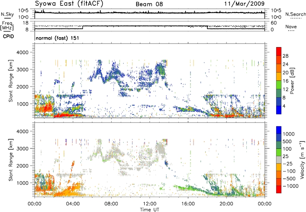
Task: Pick the red top segment of Power color bar
Action: 279,51
